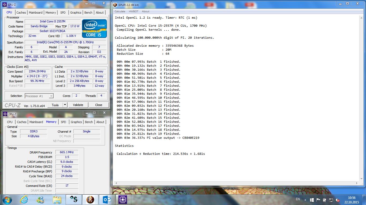Open the Windows flag tray icon

pyautogui.click(x=312, y=200)
